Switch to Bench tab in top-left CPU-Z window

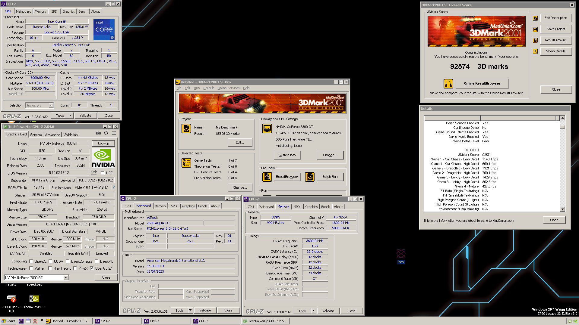click(83, 11)
